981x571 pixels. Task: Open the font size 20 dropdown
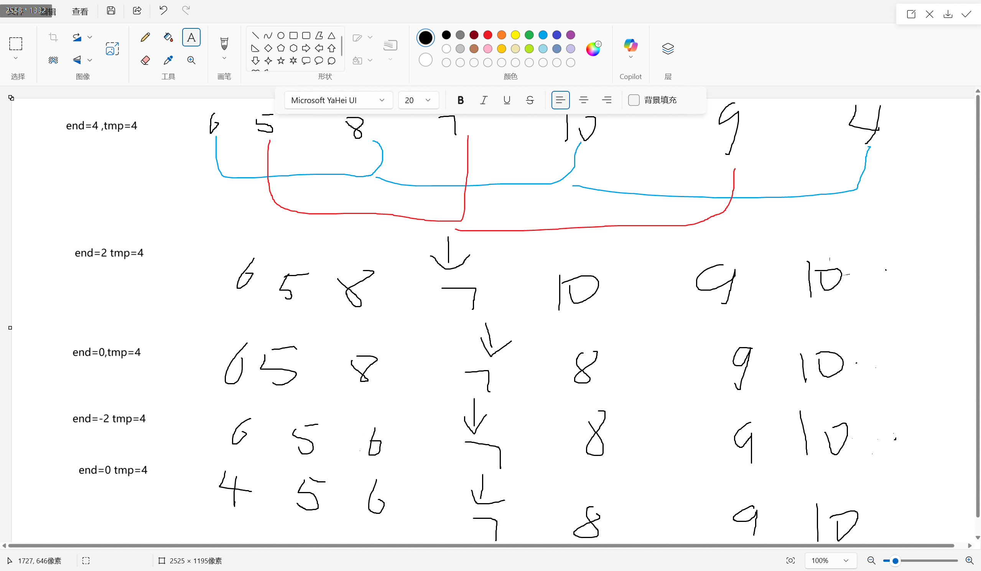pos(418,100)
